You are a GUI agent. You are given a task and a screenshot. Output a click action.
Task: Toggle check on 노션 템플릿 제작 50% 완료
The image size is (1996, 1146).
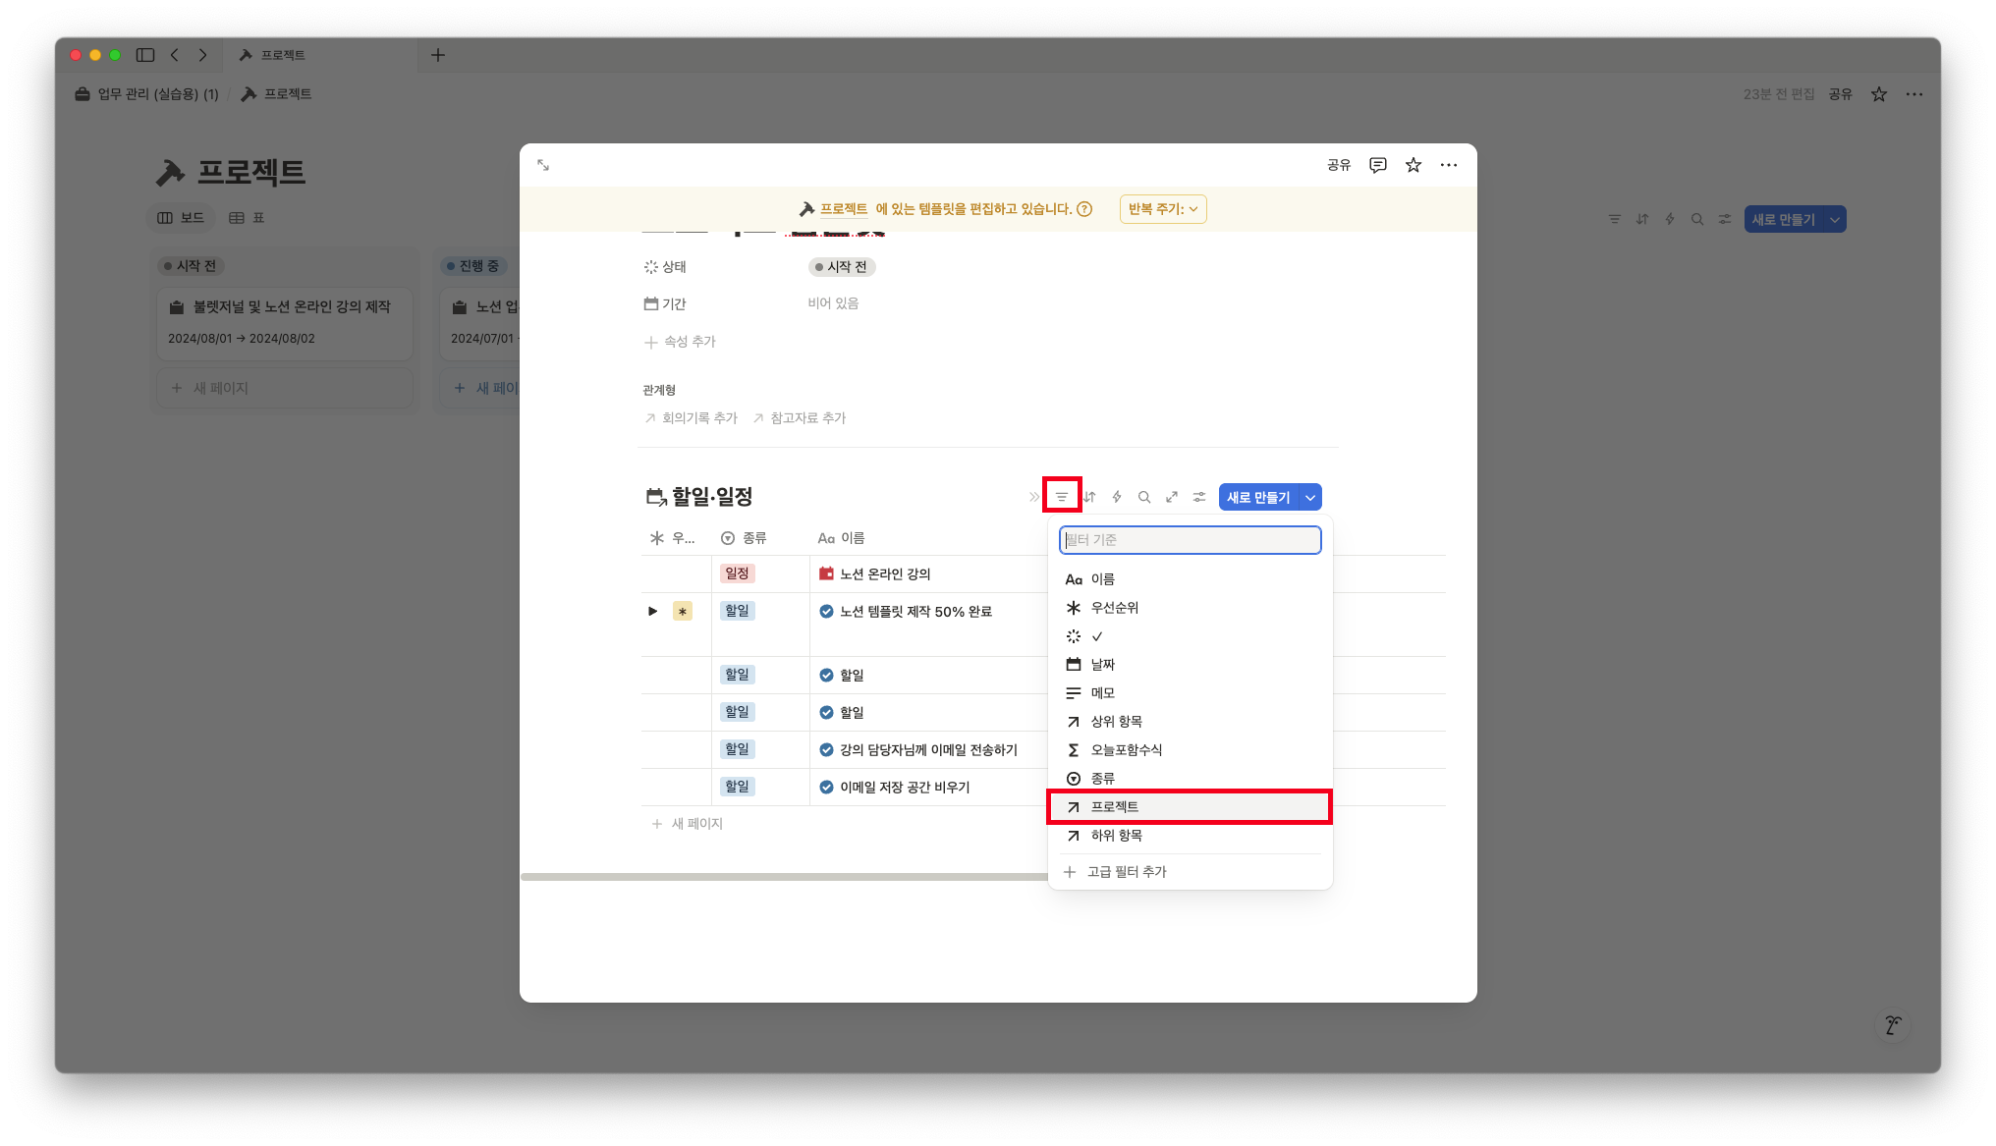click(826, 611)
